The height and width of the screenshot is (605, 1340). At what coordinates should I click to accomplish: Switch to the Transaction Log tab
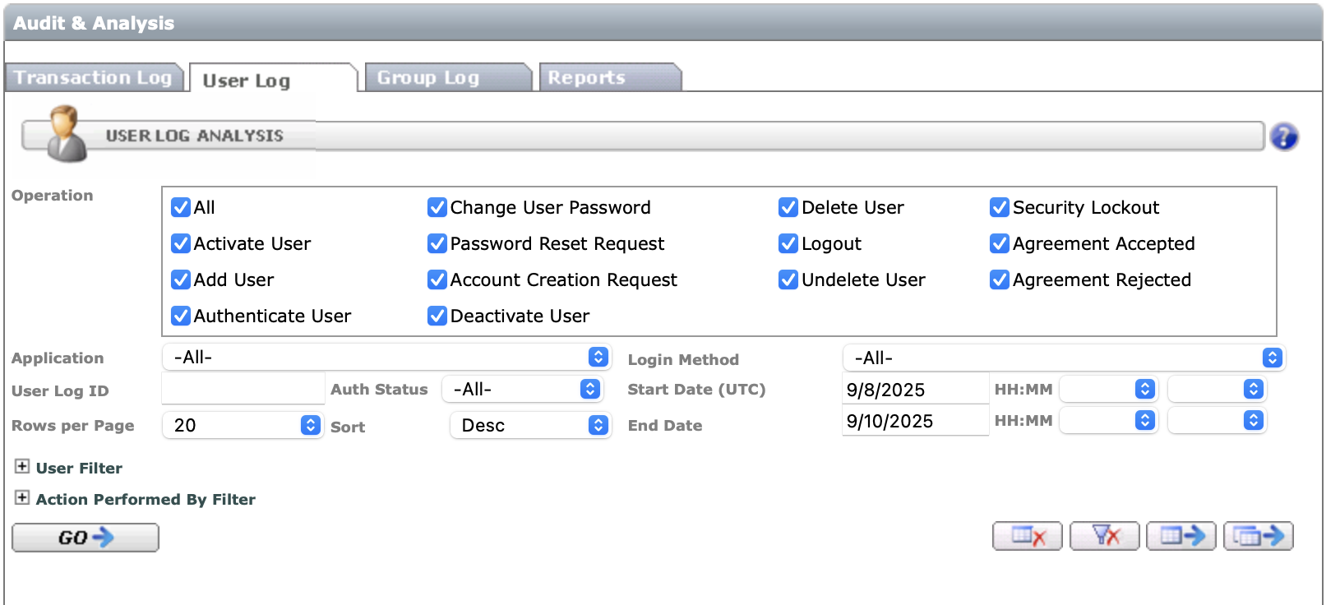[x=93, y=78]
